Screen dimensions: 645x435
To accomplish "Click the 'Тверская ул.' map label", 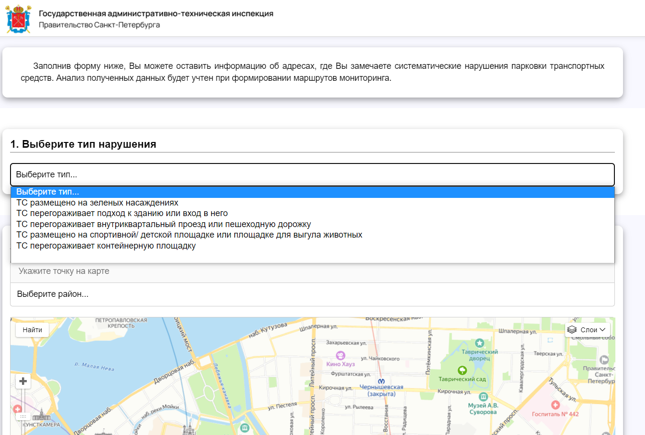I will (x=548, y=354).
